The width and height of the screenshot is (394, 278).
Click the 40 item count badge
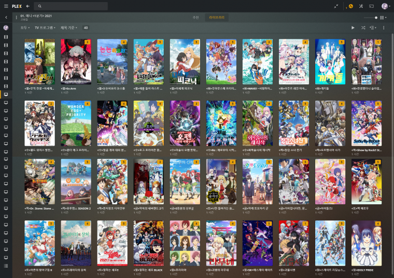click(86, 27)
